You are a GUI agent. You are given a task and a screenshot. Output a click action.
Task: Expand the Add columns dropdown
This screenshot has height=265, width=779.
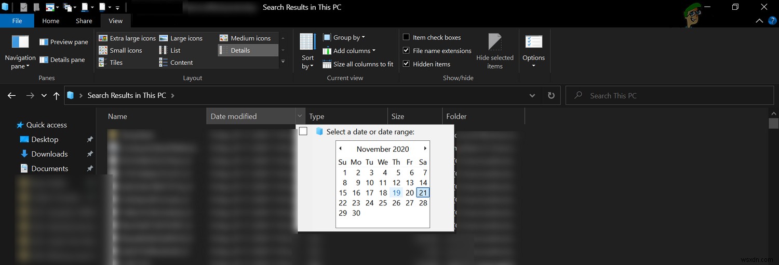tap(349, 51)
